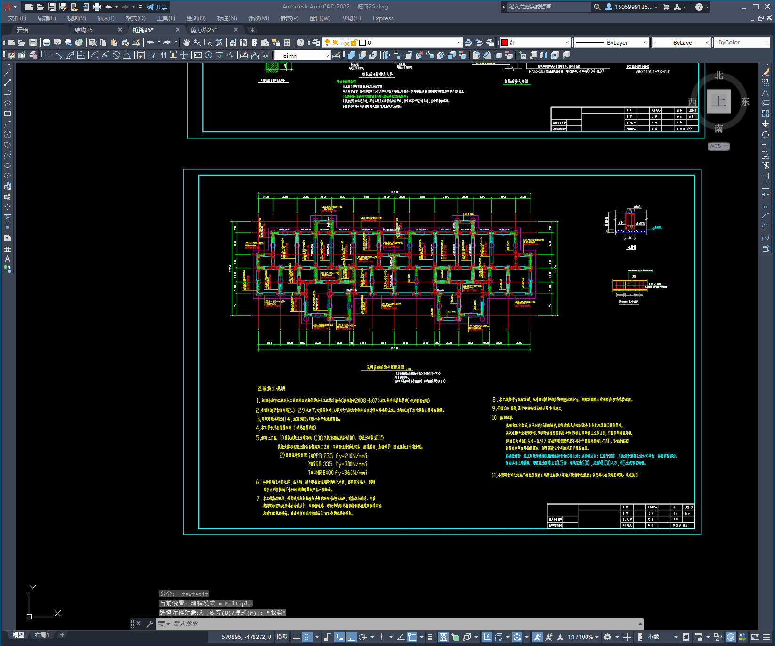Click the Angular dimension tool
The image size is (775, 646).
(127, 55)
